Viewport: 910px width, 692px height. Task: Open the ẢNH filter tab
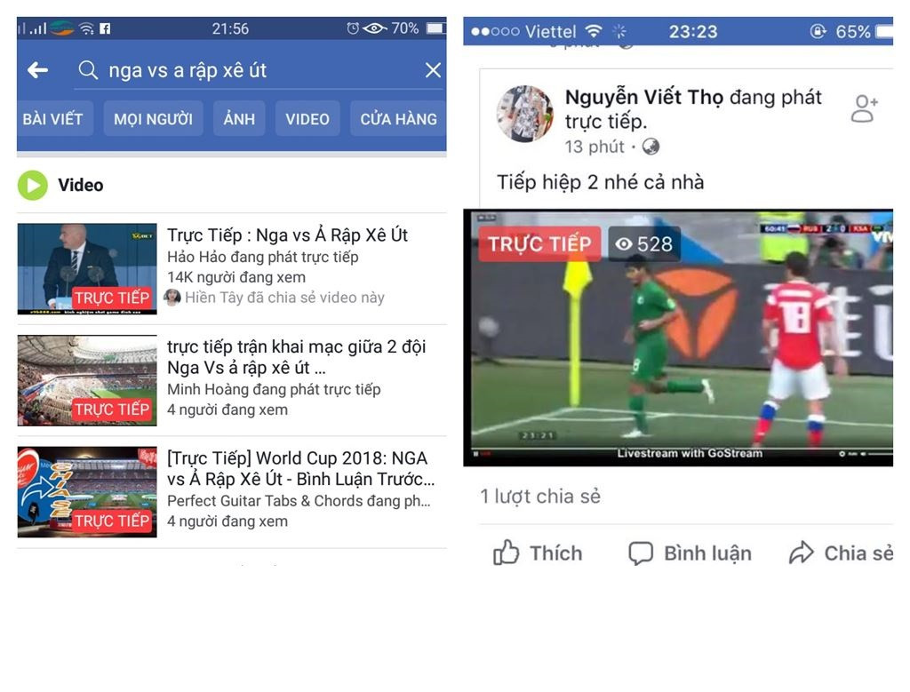[x=239, y=119]
